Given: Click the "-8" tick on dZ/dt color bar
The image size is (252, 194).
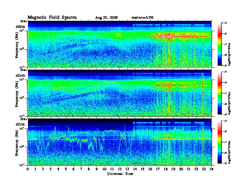Looking at the screenshot, I should [225, 152].
